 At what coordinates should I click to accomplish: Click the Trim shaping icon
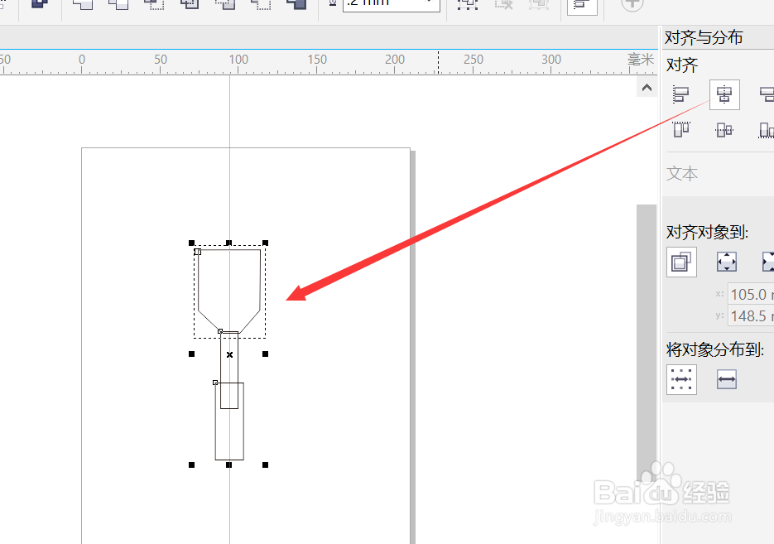pos(118,4)
